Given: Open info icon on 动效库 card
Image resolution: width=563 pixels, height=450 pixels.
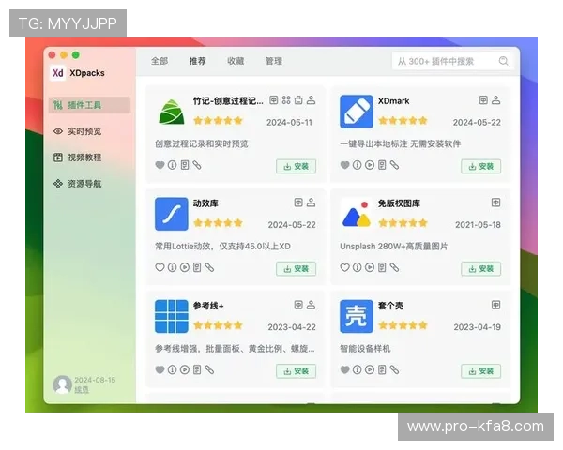Looking at the screenshot, I should 173,267.
